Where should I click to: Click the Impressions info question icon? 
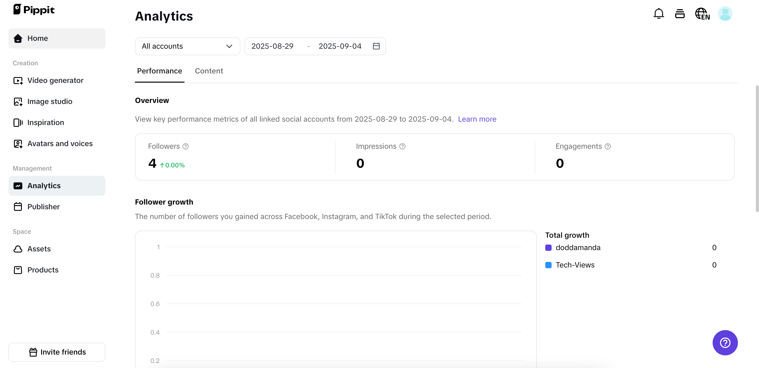pyautogui.click(x=402, y=146)
